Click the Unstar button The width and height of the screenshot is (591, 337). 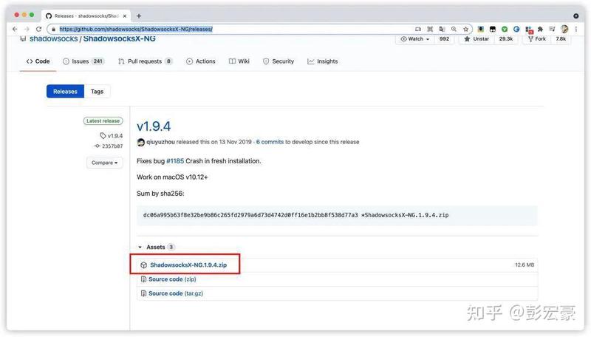[x=476, y=39]
